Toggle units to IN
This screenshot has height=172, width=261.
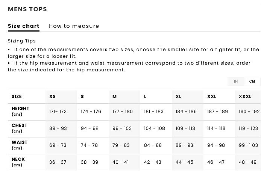click(236, 81)
